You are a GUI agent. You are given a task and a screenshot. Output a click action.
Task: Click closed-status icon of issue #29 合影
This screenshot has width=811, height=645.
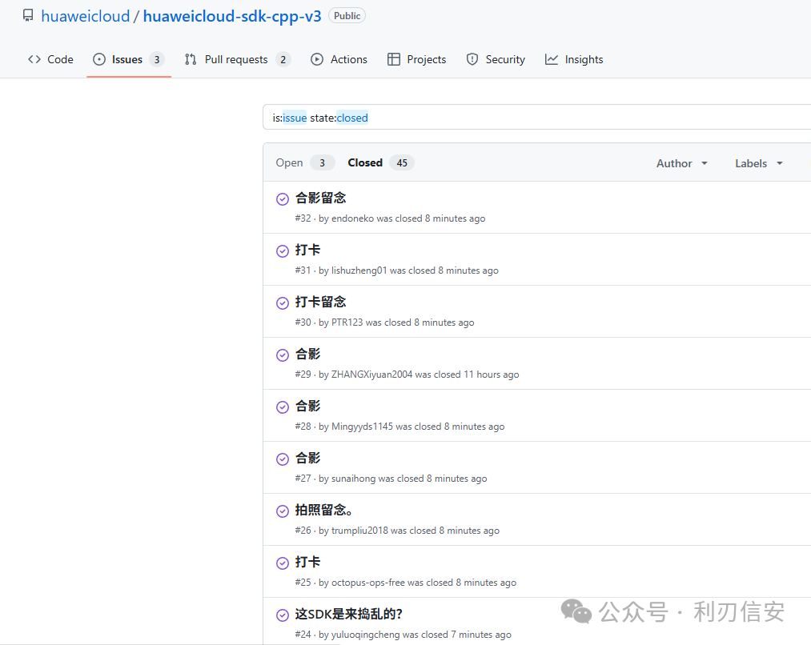(283, 355)
